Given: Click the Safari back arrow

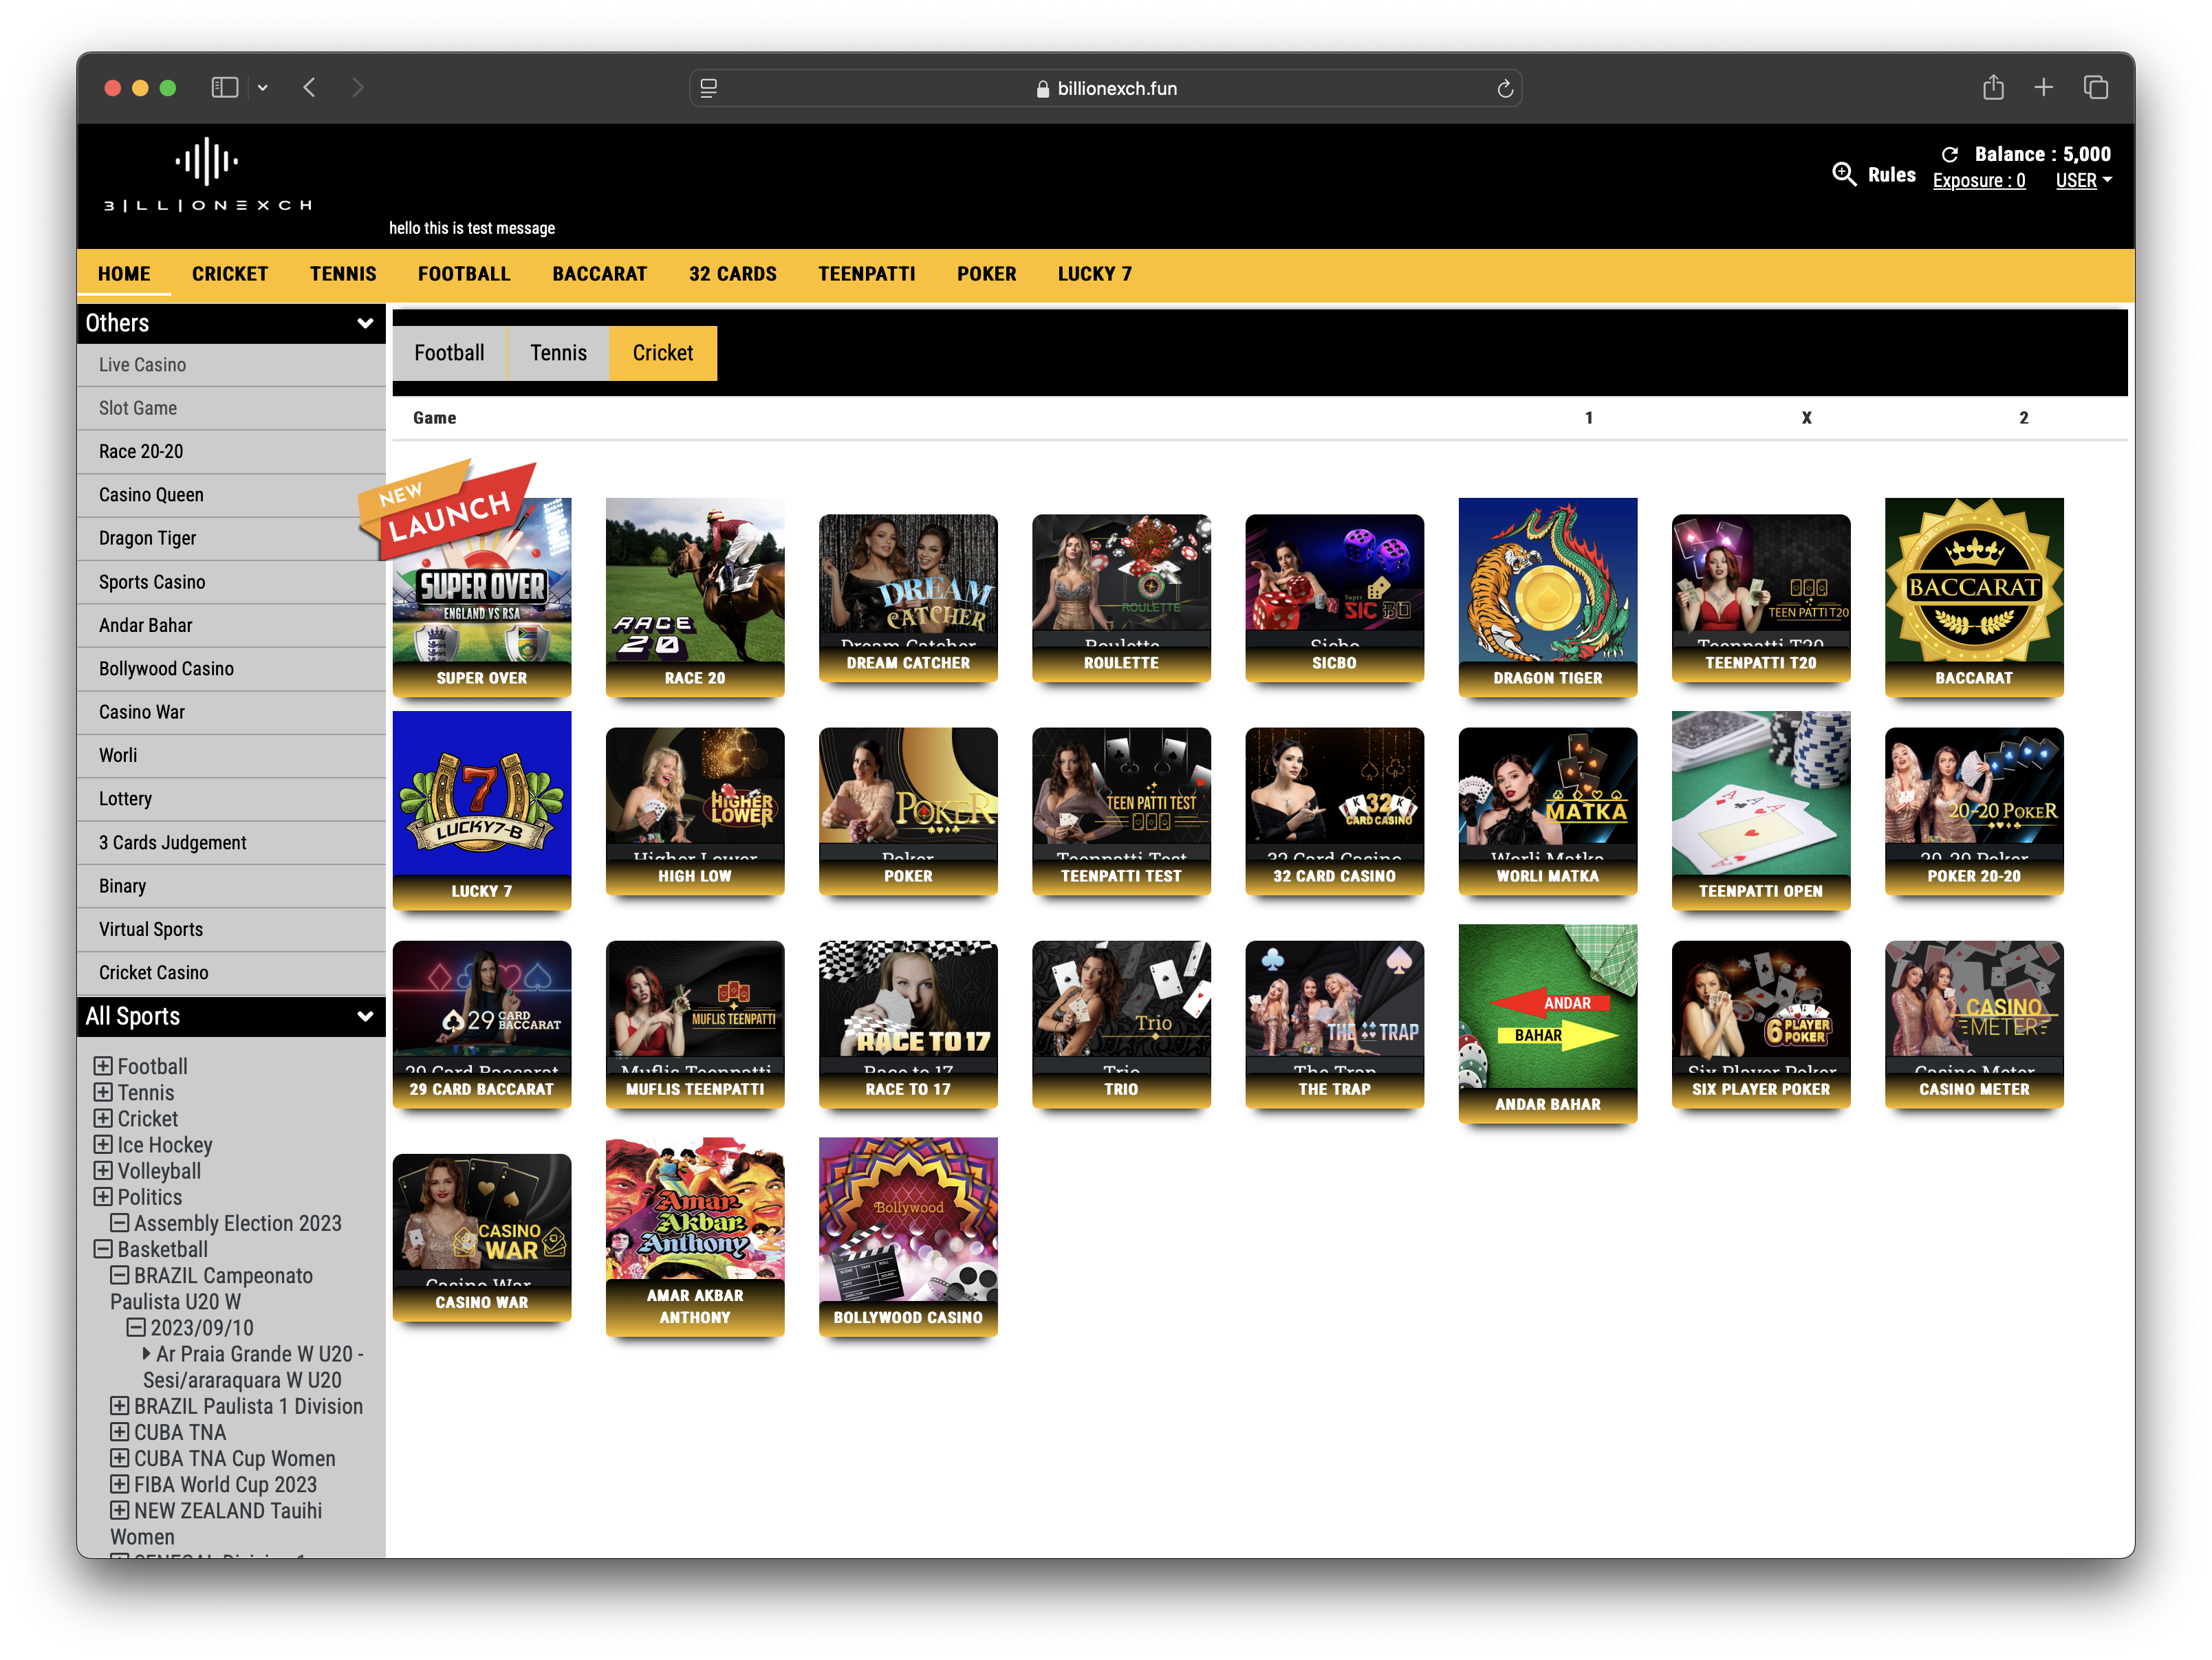Looking at the screenshot, I should point(310,88).
